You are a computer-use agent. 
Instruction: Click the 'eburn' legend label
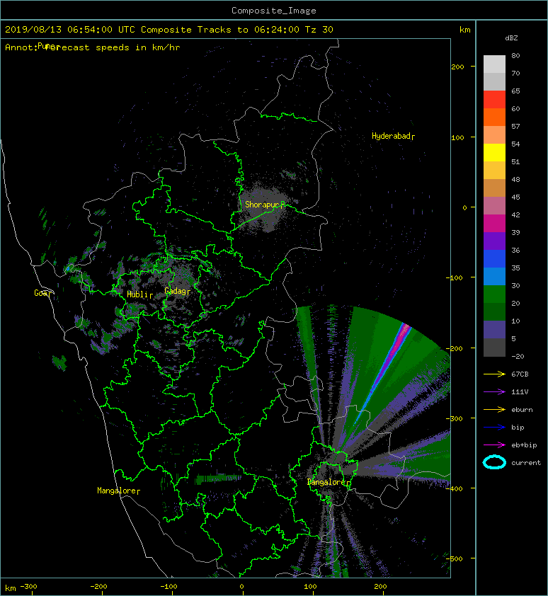522,410
